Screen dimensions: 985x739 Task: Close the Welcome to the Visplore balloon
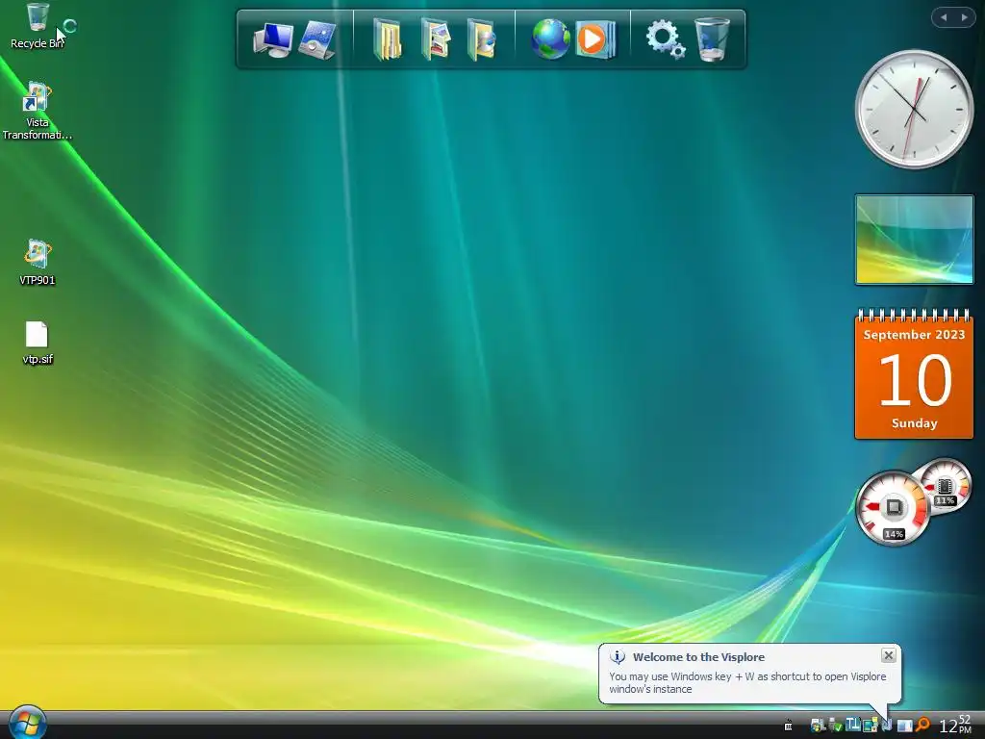click(888, 655)
